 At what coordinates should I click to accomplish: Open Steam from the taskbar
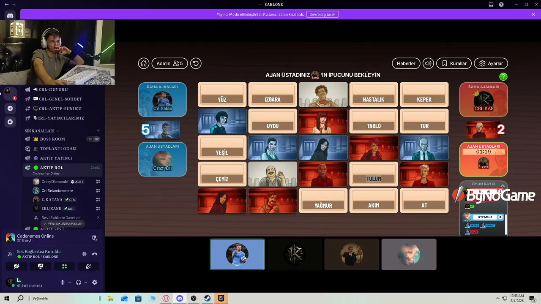[x=207, y=299]
